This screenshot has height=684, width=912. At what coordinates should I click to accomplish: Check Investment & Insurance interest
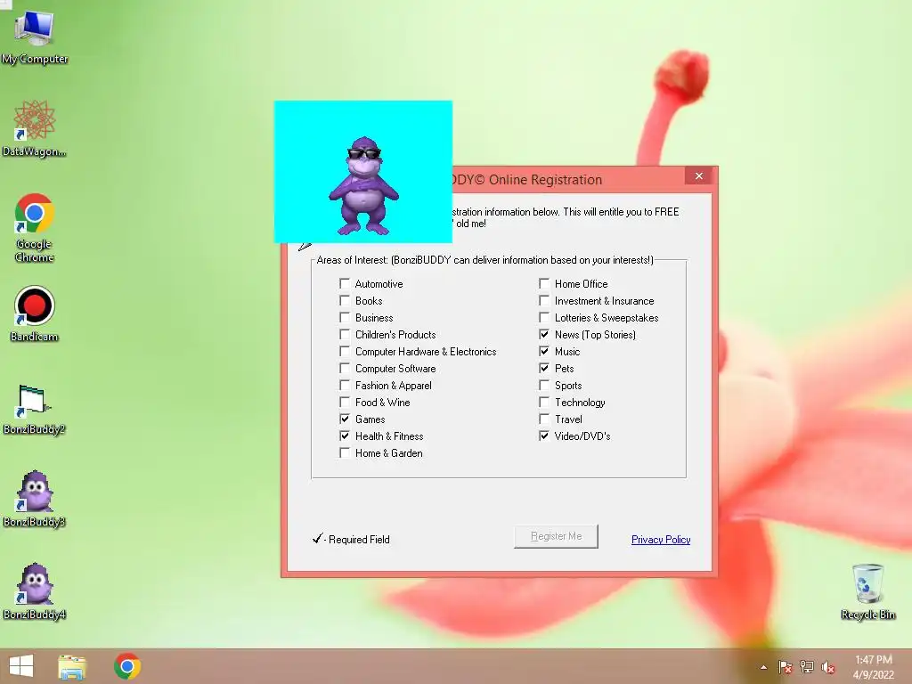click(544, 301)
